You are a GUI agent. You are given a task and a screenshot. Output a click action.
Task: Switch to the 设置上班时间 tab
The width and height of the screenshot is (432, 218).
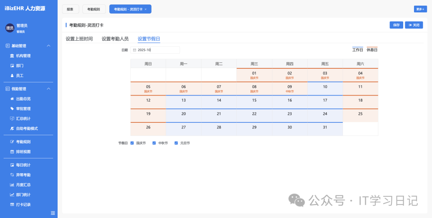click(79, 39)
